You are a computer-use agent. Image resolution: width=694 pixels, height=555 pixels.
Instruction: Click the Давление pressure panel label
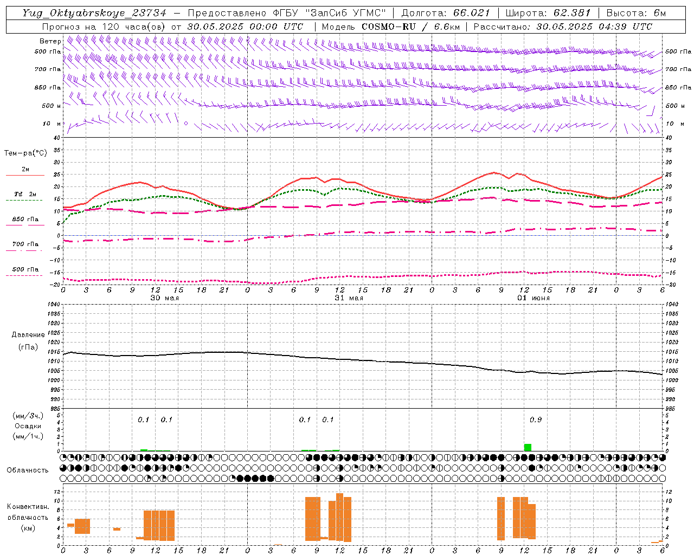click(x=28, y=335)
